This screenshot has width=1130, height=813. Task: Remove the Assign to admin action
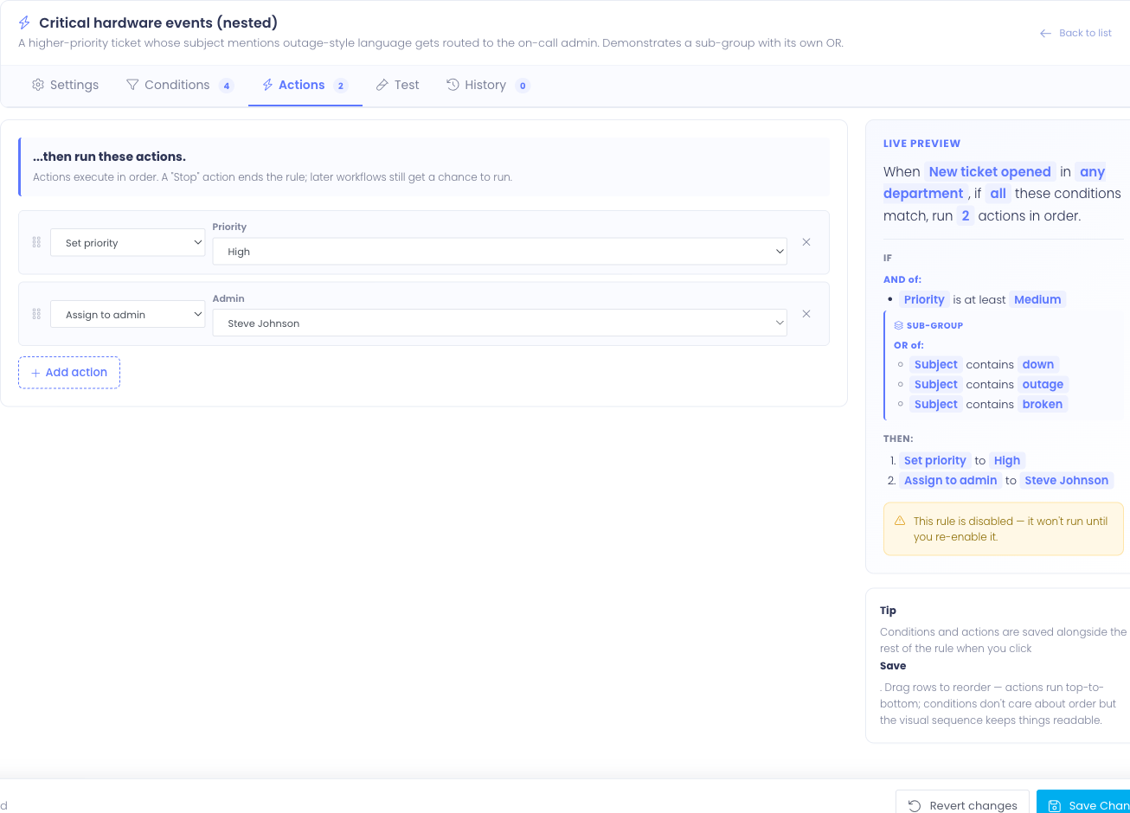(806, 314)
